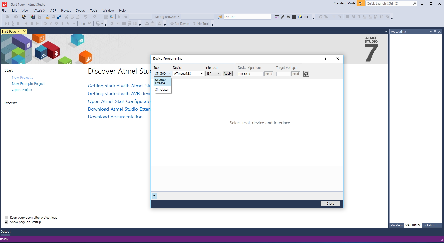
Task: Open the File menu
Action: (x=4, y=11)
